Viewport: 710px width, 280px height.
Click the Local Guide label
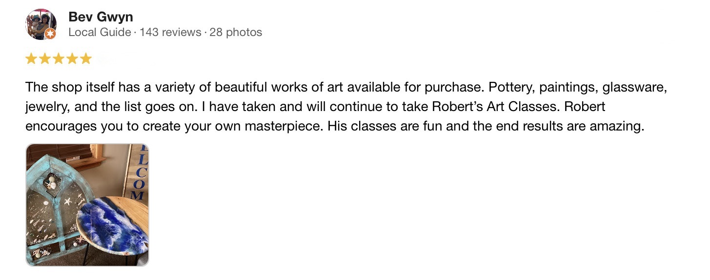click(100, 33)
